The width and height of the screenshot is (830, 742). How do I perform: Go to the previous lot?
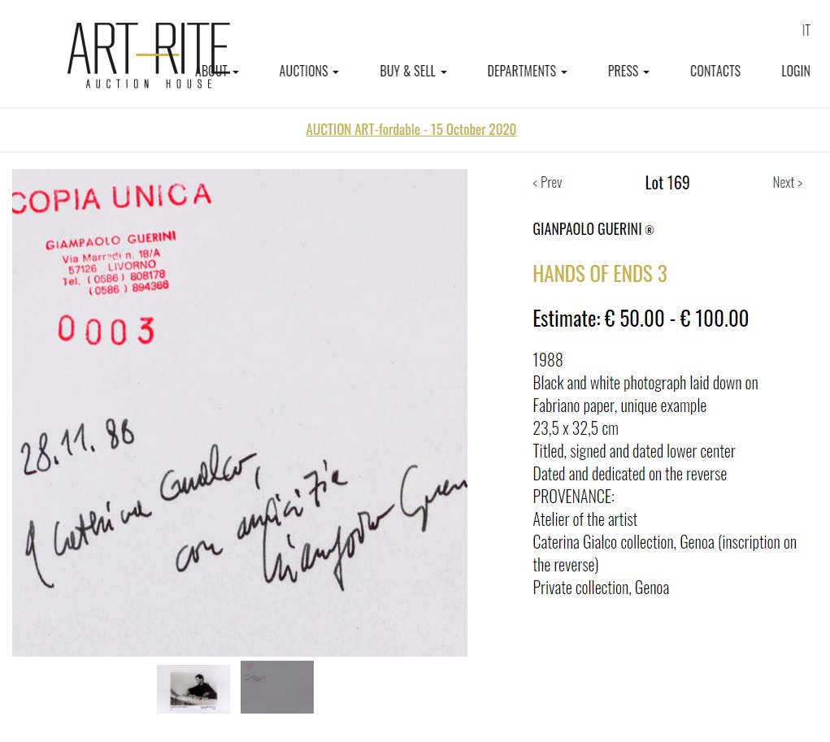click(x=547, y=183)
